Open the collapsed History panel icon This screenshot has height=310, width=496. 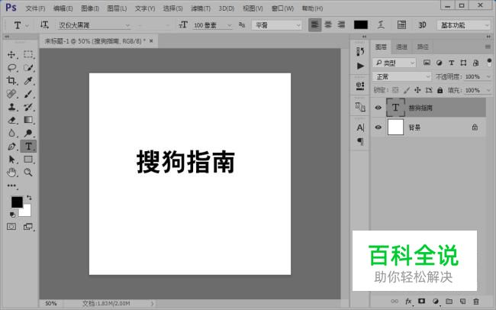coord(360,51)
